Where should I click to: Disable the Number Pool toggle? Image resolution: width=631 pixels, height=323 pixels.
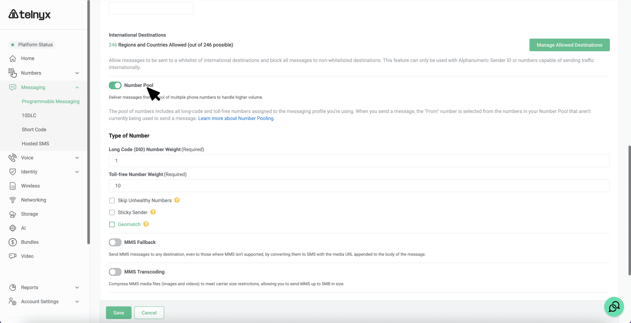(115, 85)
